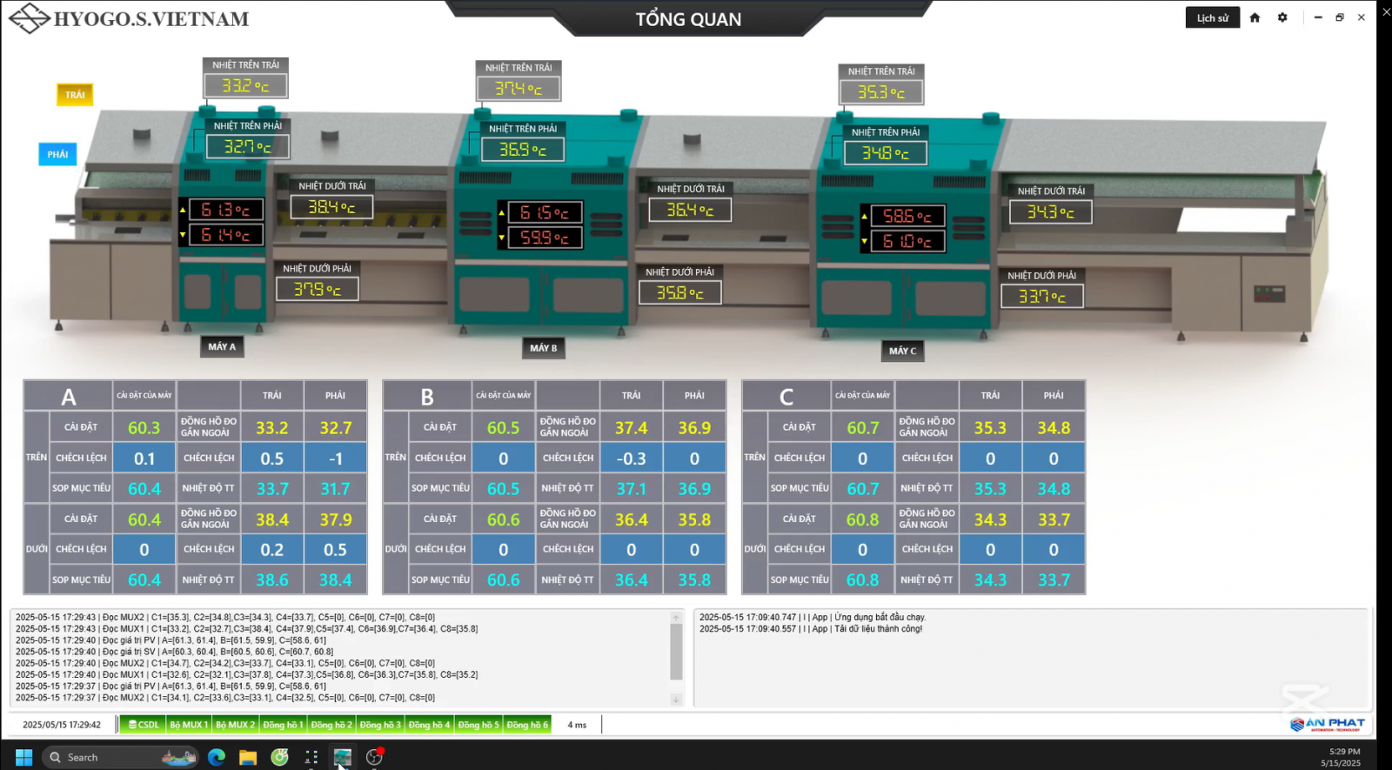Click the HYOGO.S.VIETNAM logo
The image size is (1392, 770).
click(x=129, y=18)
